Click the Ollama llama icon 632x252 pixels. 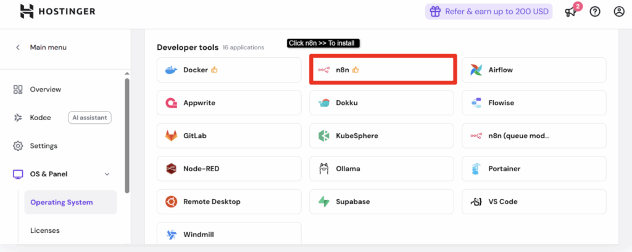click(x=323, y=169)
